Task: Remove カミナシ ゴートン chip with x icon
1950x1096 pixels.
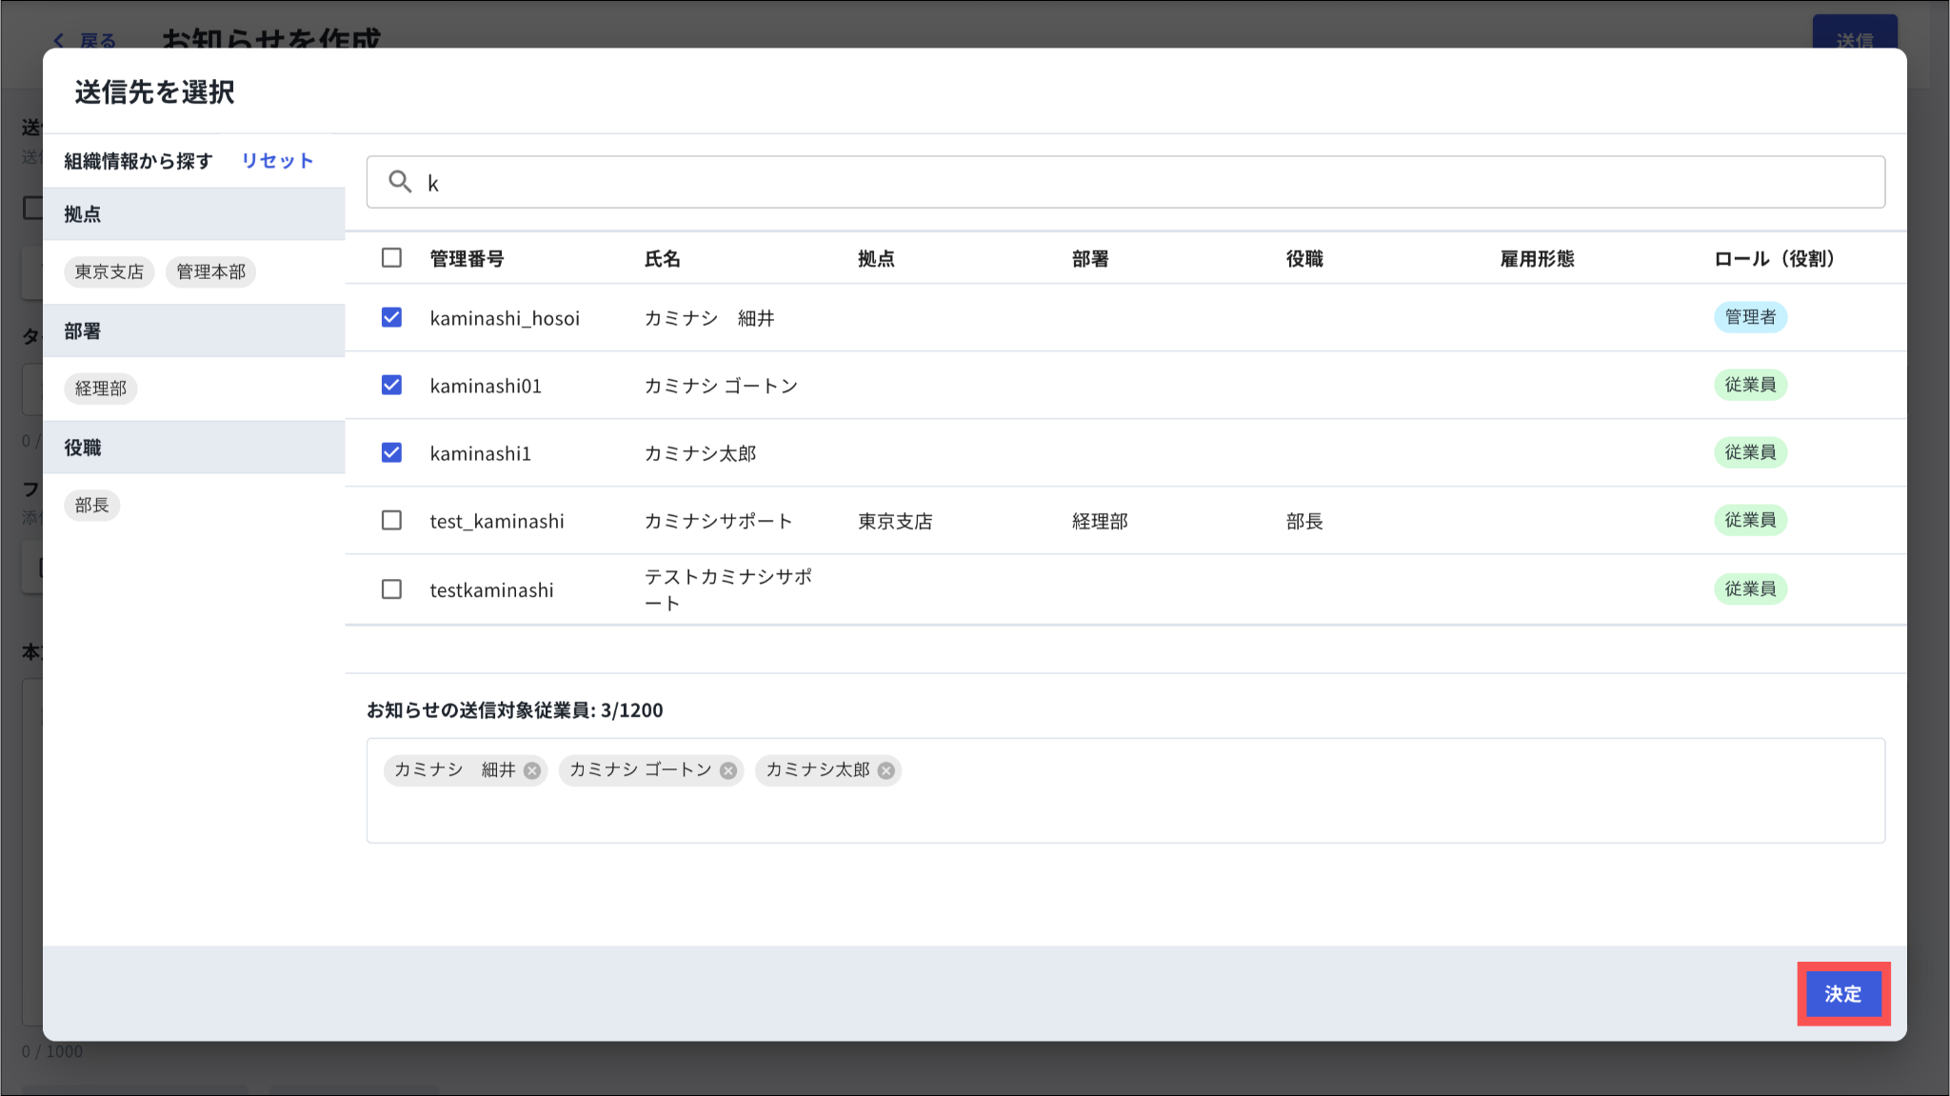Action: pos(728,770)
